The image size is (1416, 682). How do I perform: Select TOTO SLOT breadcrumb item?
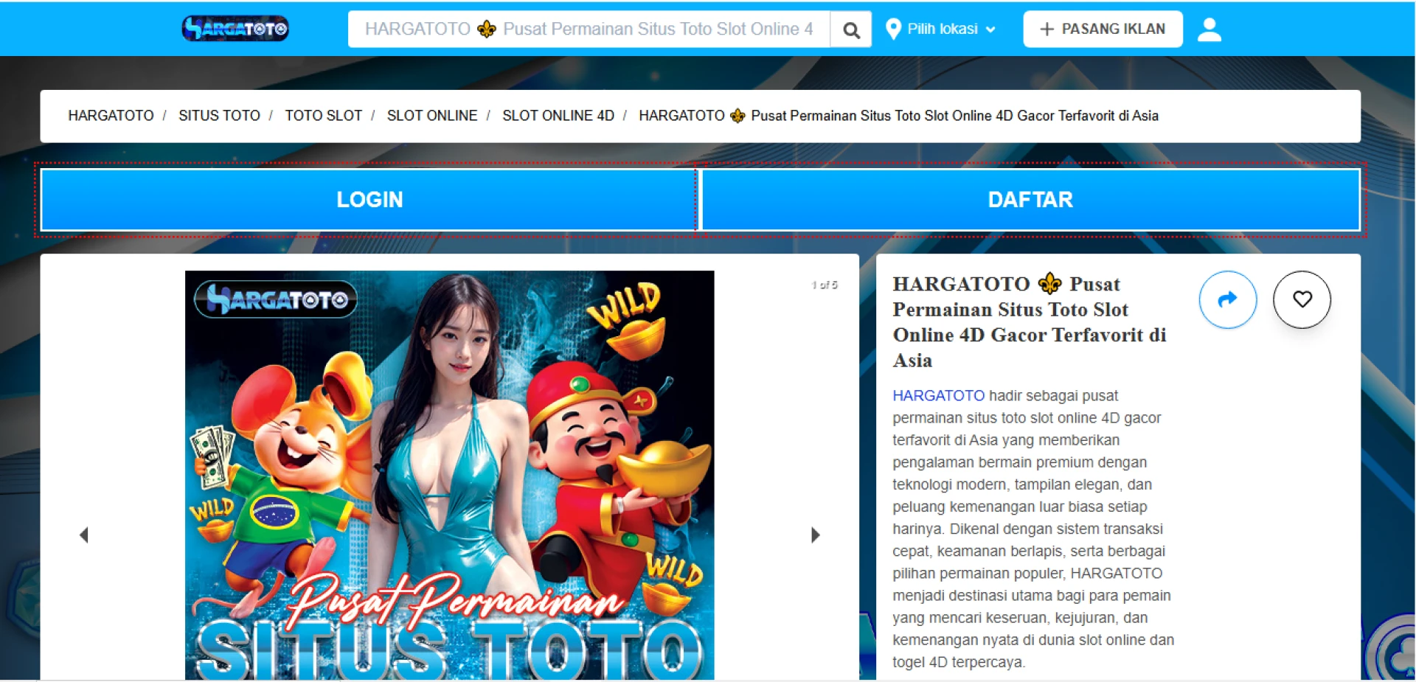tap(323, 116)
